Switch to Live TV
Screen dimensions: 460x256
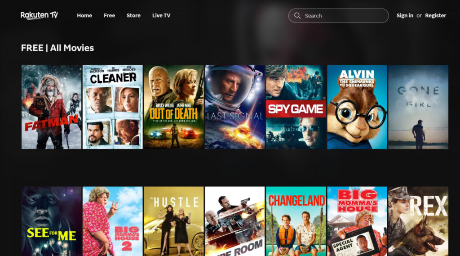tap(161, 16)
